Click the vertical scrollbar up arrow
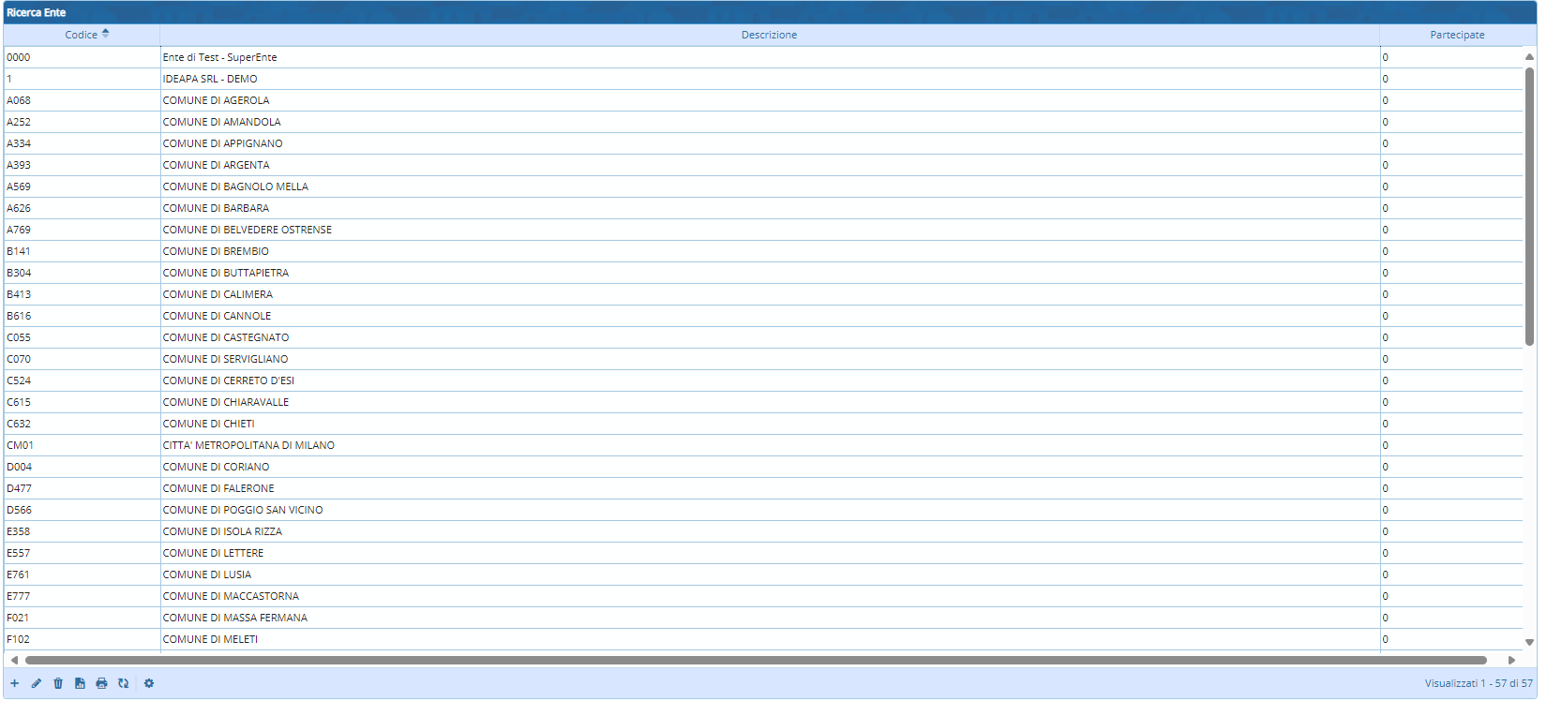Image resolution: width=1547 pixels, height=701 pixels. tap(1529, 57)
